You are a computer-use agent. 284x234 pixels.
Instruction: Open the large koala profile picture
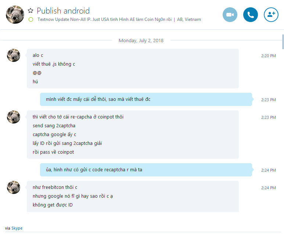tap(15, 14)
